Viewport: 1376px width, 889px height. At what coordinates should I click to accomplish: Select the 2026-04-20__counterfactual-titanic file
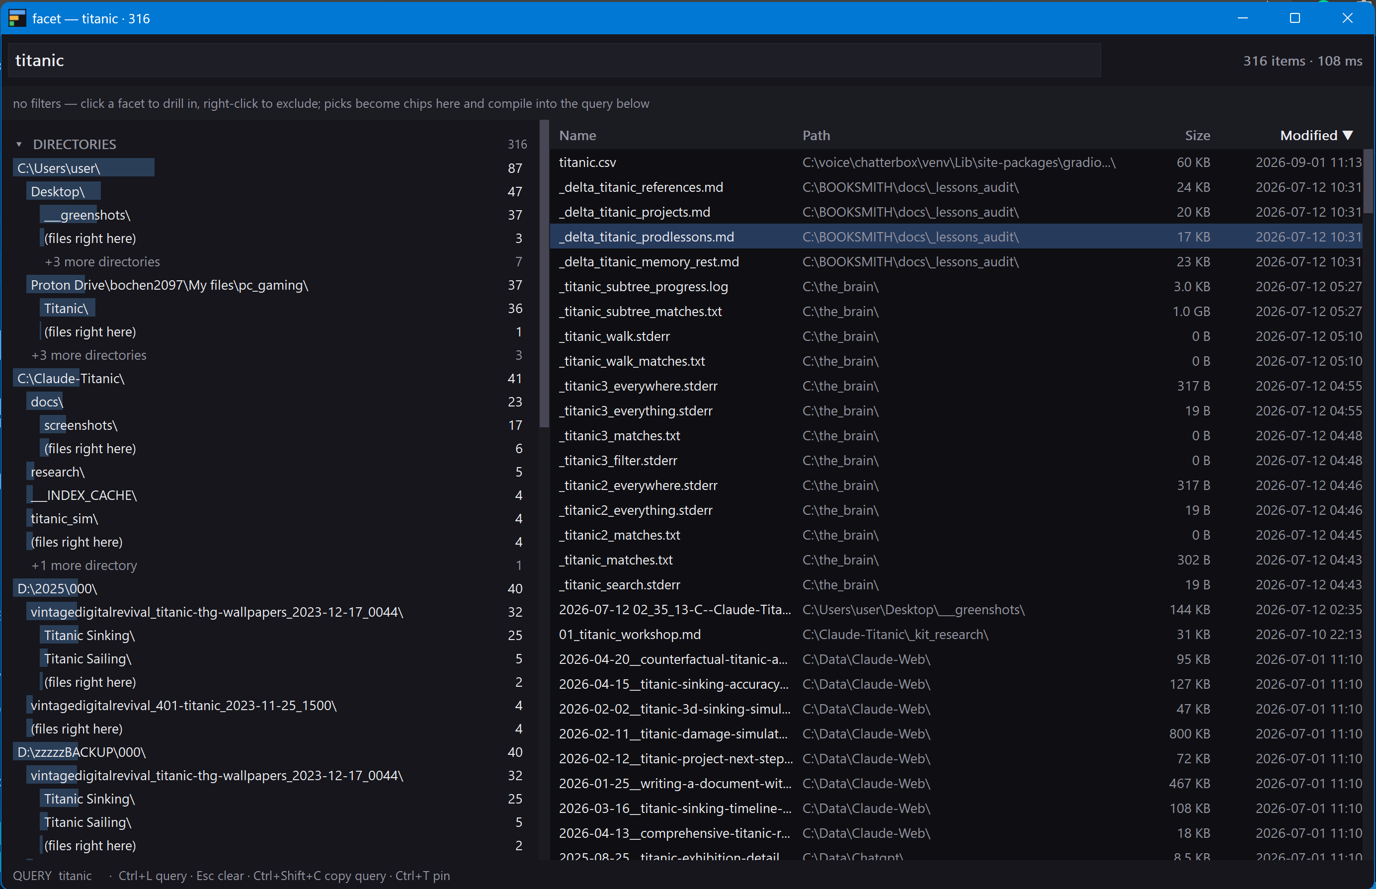(957, 658)
